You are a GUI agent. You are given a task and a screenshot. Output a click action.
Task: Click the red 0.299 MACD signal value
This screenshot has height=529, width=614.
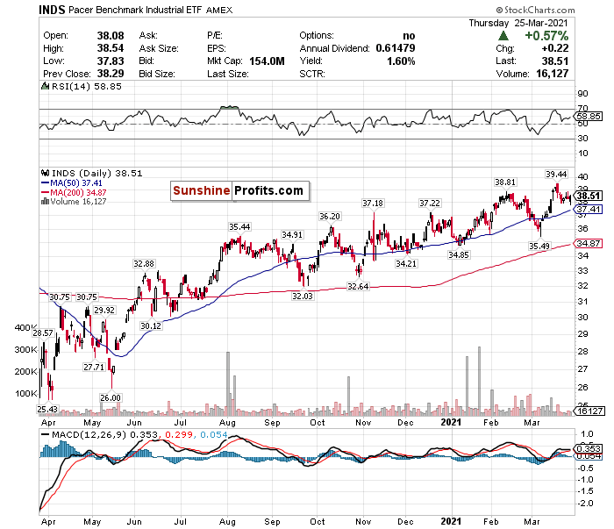point(179,434)
